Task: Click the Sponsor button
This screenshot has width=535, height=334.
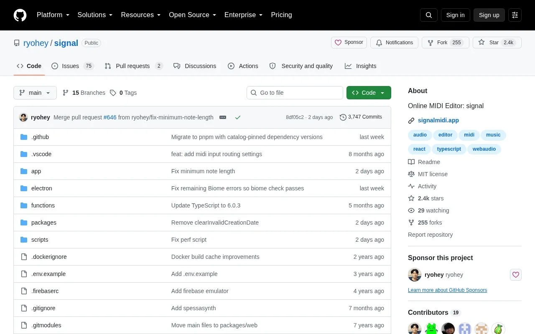Action: click(349, 43)
